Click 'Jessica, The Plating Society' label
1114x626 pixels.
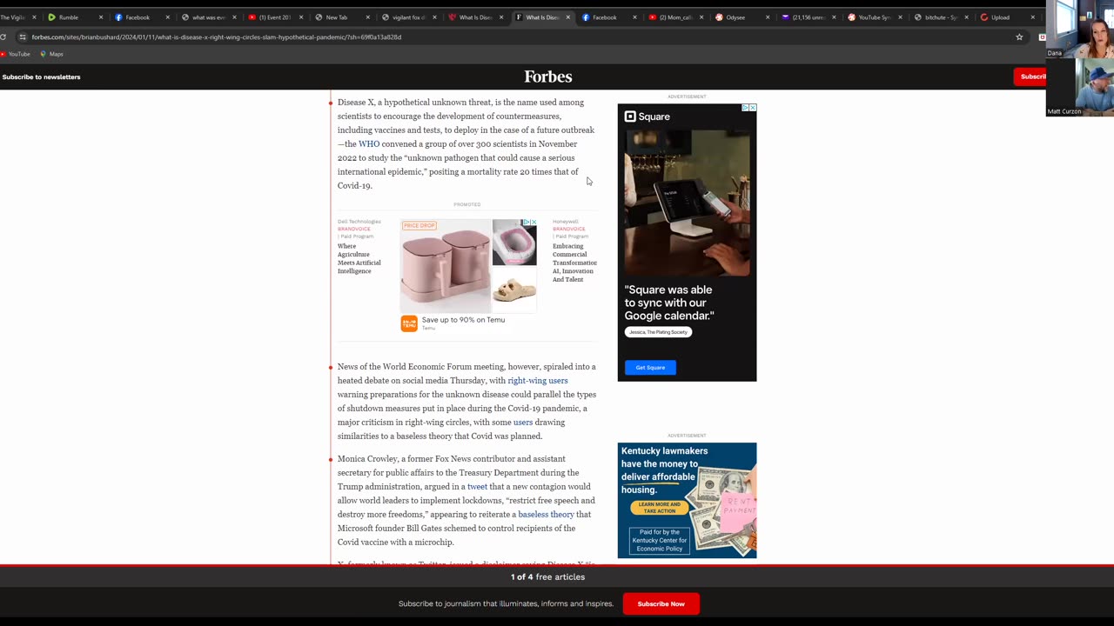(x=658, y=332)
